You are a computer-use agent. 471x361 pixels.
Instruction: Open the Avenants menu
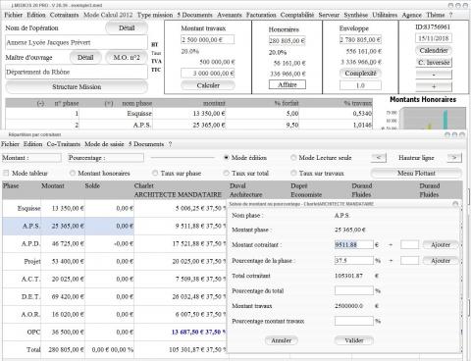(x=229, y=15)
